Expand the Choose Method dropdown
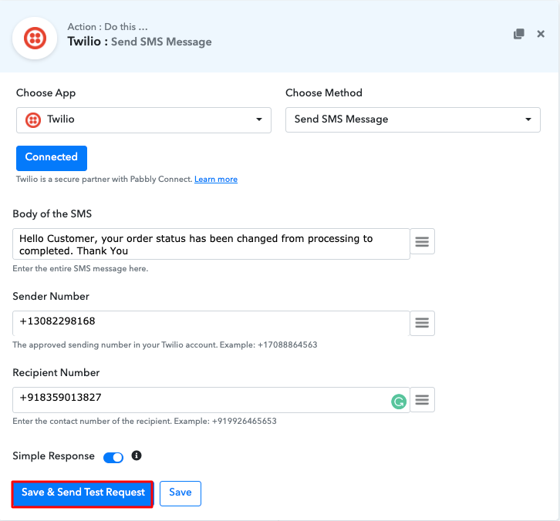Screen dimensions: 560x521 pyautogui.click(x=413, y=119)
